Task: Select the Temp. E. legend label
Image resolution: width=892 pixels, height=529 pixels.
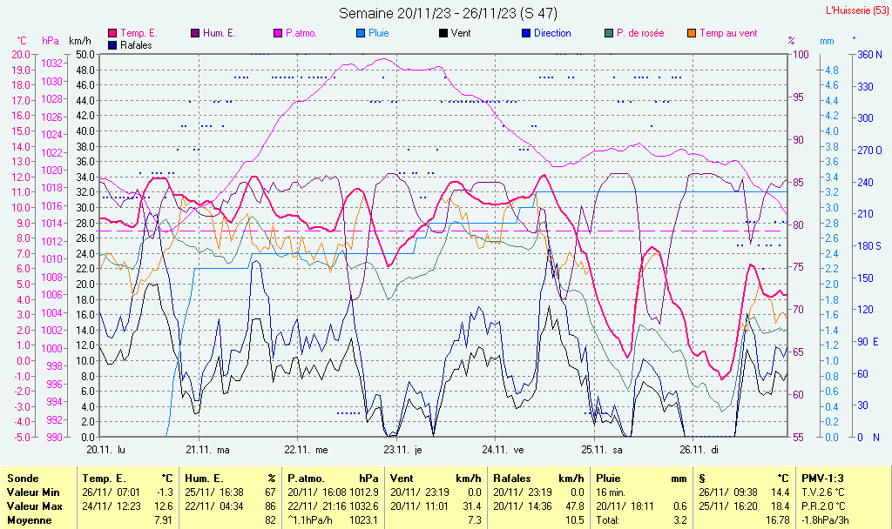Action: tap(139, 34)
